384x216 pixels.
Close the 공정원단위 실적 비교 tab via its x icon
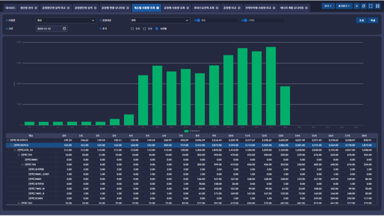click(68, 8)
